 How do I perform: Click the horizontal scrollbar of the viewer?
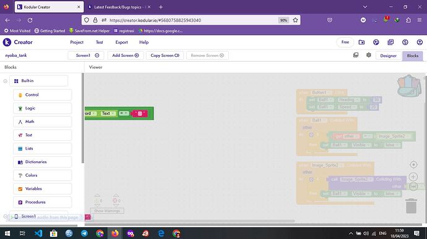190,221
